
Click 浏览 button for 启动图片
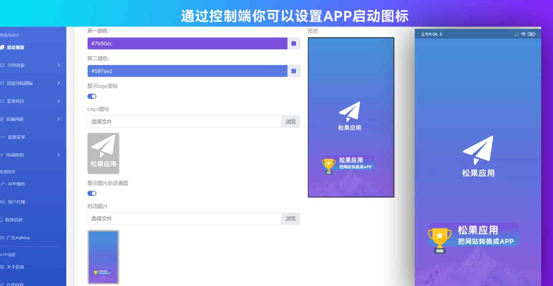pyautogui.click(x=291, y=219)
